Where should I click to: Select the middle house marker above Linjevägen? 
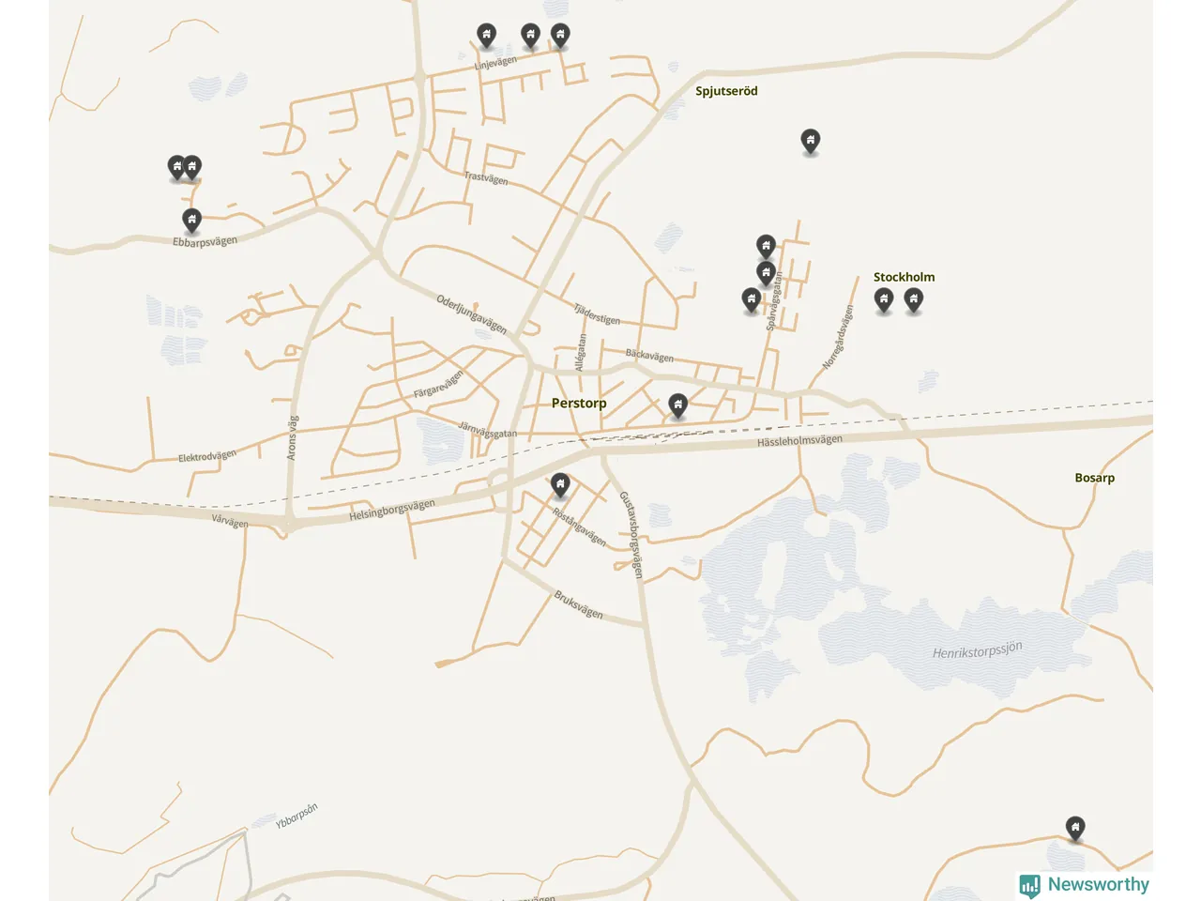click(x=530, y=36)
